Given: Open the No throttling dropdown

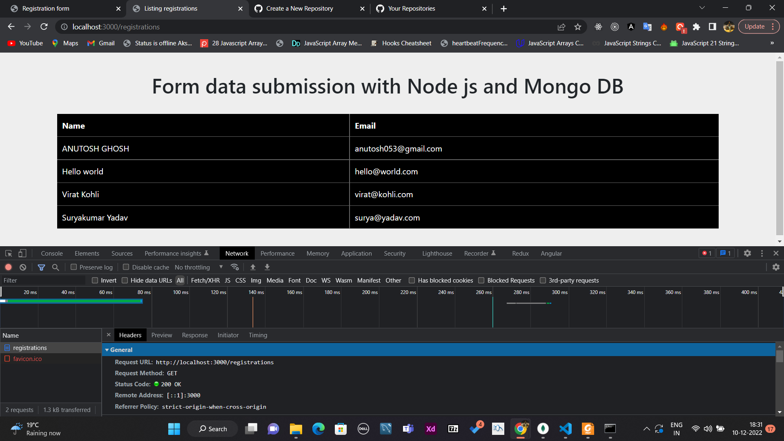Looking at the screenshot, I should [198, 267].
